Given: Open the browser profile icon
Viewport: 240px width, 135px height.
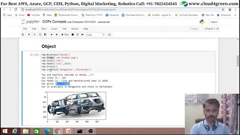Looking at the screenshot, I should (x=230, y=9).
